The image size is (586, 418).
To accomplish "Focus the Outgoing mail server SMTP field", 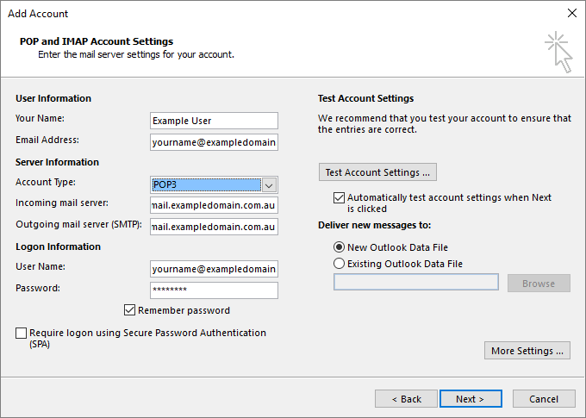I will click(x=214, y=227).
